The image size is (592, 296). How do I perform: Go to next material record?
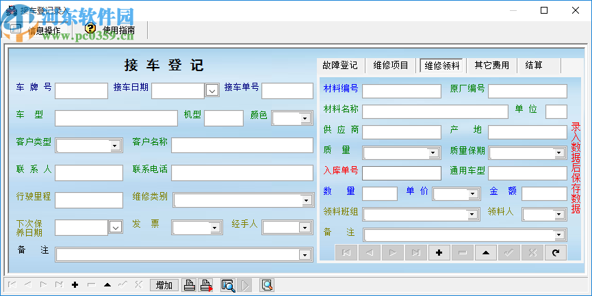[393, 253]
